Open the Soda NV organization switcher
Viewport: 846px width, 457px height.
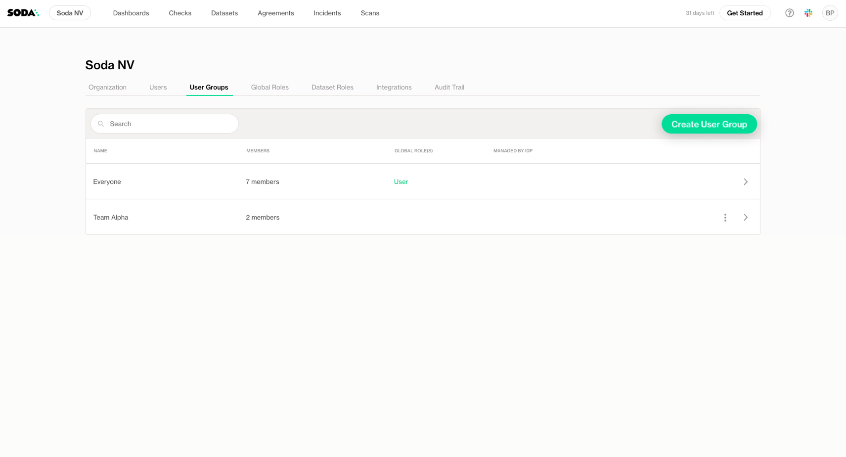pos(70,13)
